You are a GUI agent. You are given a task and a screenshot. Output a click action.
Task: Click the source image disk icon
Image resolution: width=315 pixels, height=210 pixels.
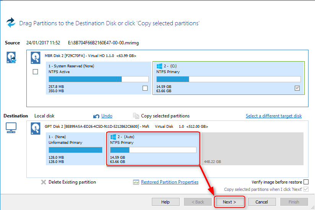[x=11, y=57]
